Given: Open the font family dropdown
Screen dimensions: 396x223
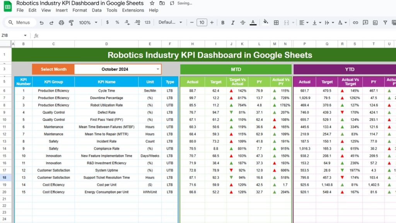Looking at the screenshot, I should pyautogui.click(x=170, y=22).
